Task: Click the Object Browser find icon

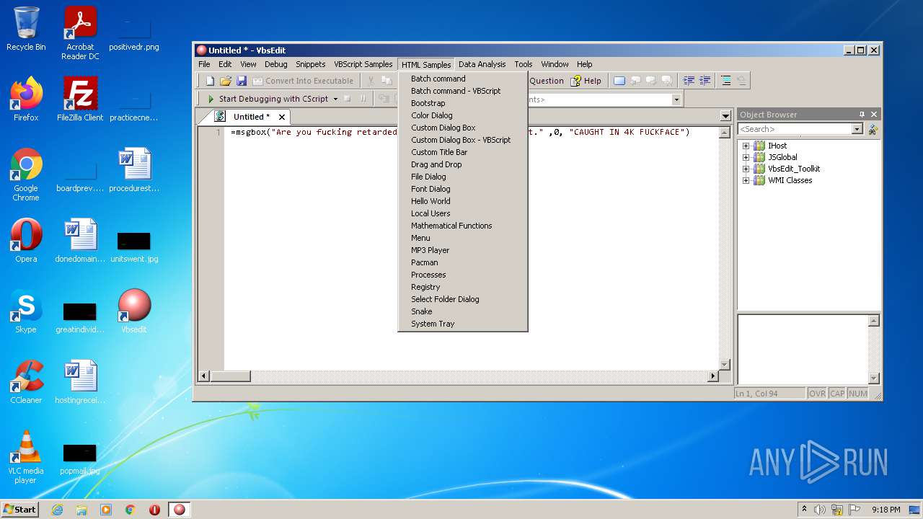Action: (x=873, y=129)
